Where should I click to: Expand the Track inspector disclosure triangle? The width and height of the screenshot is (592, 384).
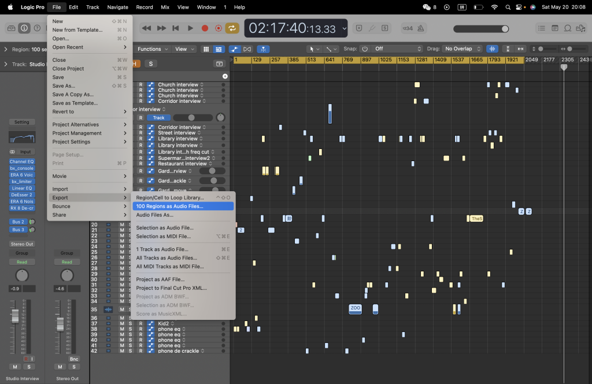coord(6,64)
